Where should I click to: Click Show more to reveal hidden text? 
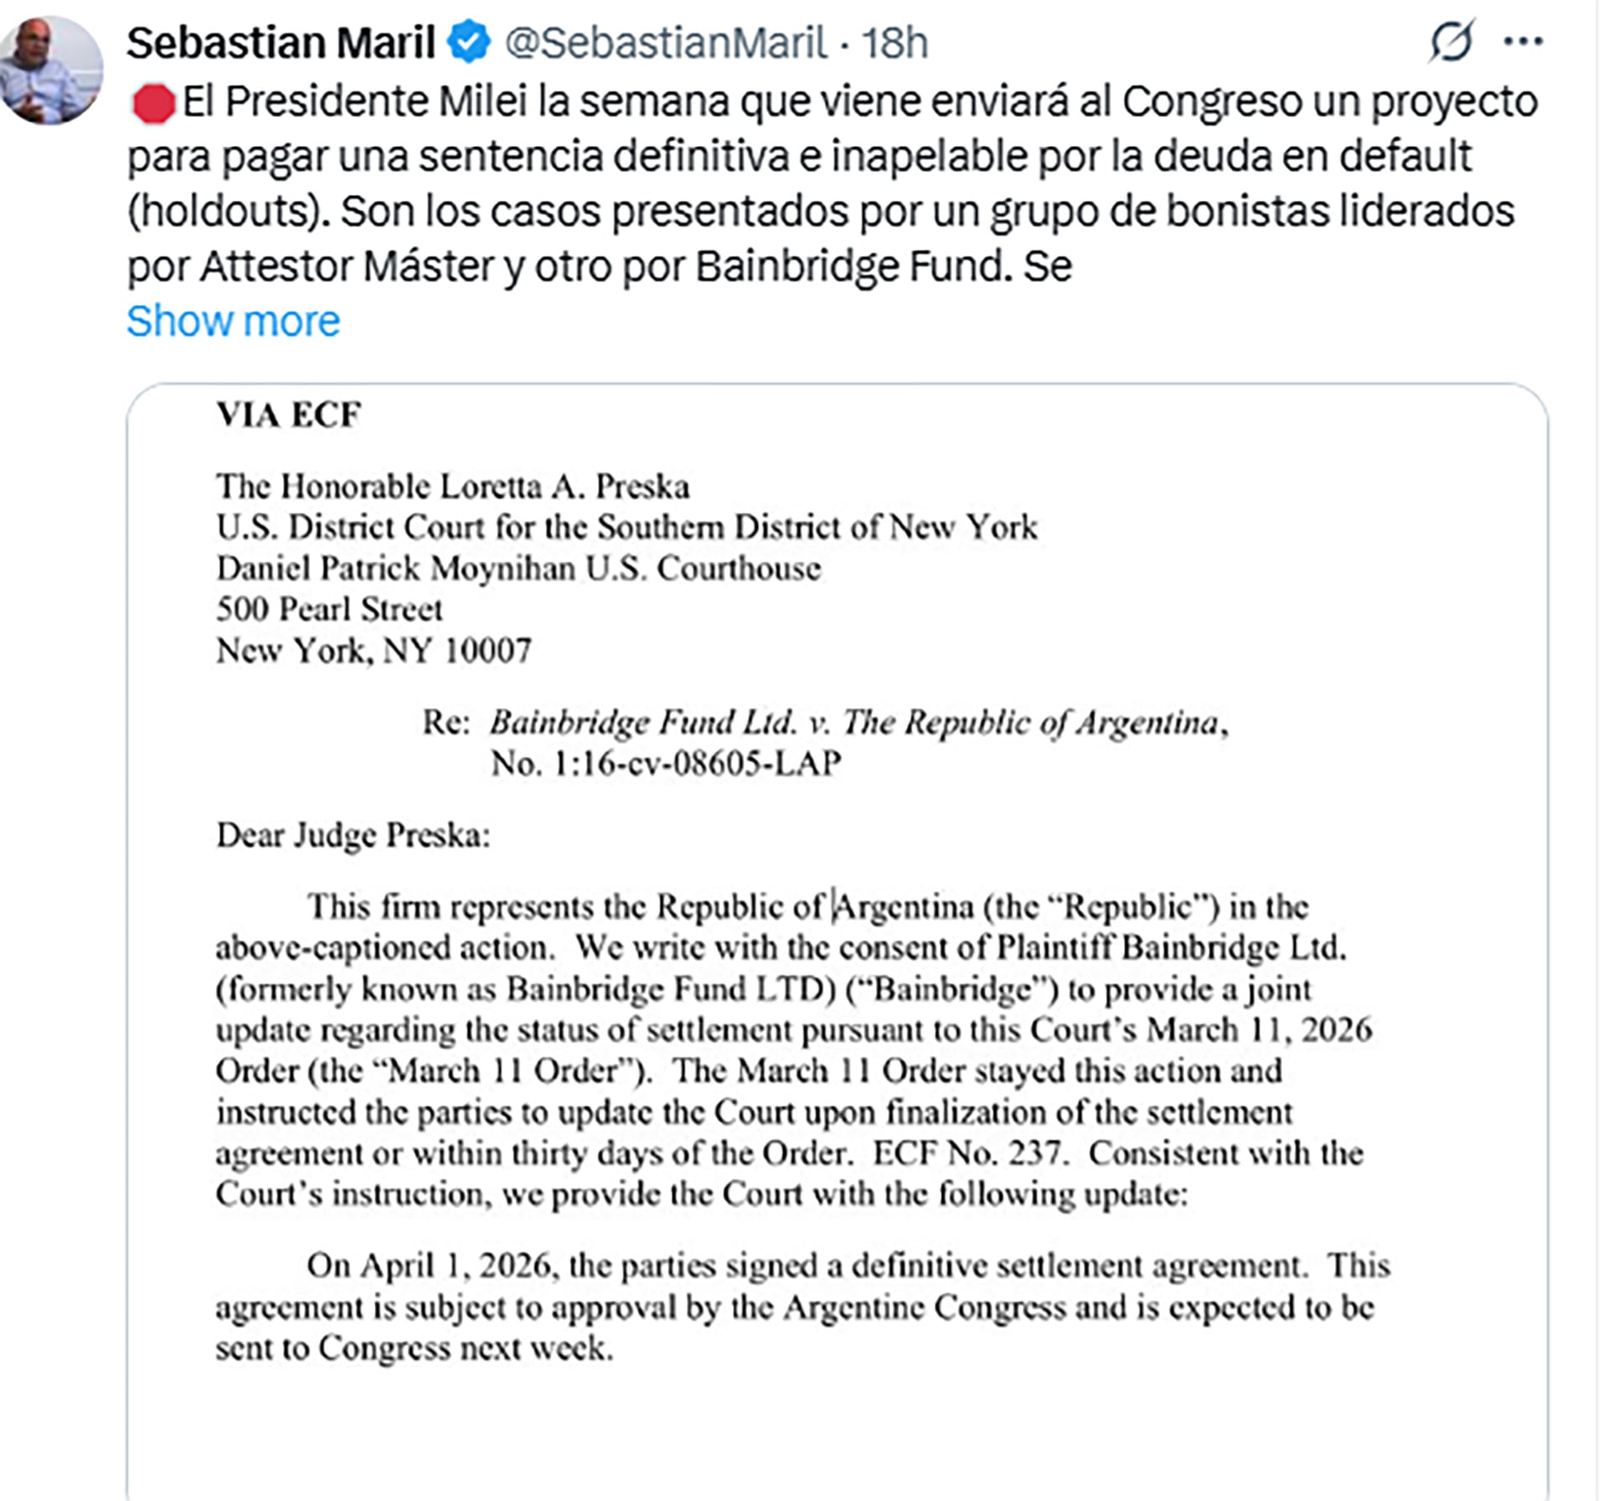[x=233, y=320]
